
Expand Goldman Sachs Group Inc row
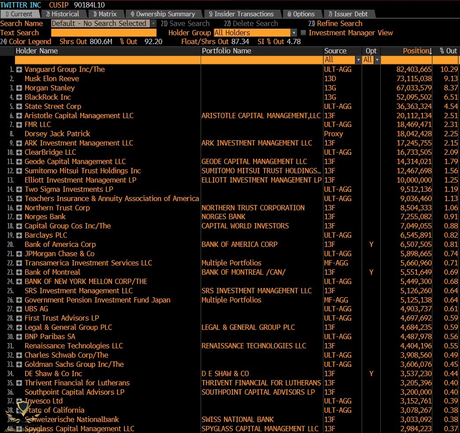pyautogui.click(x=19, y=365)
